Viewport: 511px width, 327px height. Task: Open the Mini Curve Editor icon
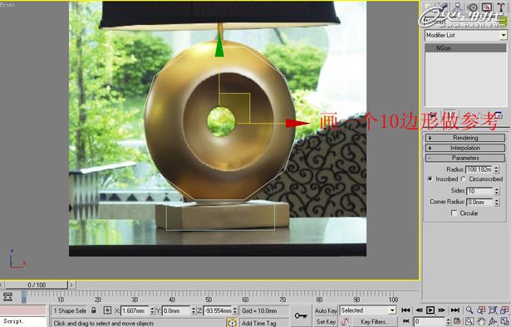click(7, 297)
